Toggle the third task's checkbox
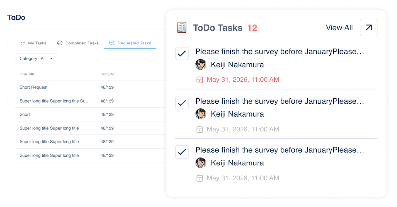397x207 pixels. point(182,152)
